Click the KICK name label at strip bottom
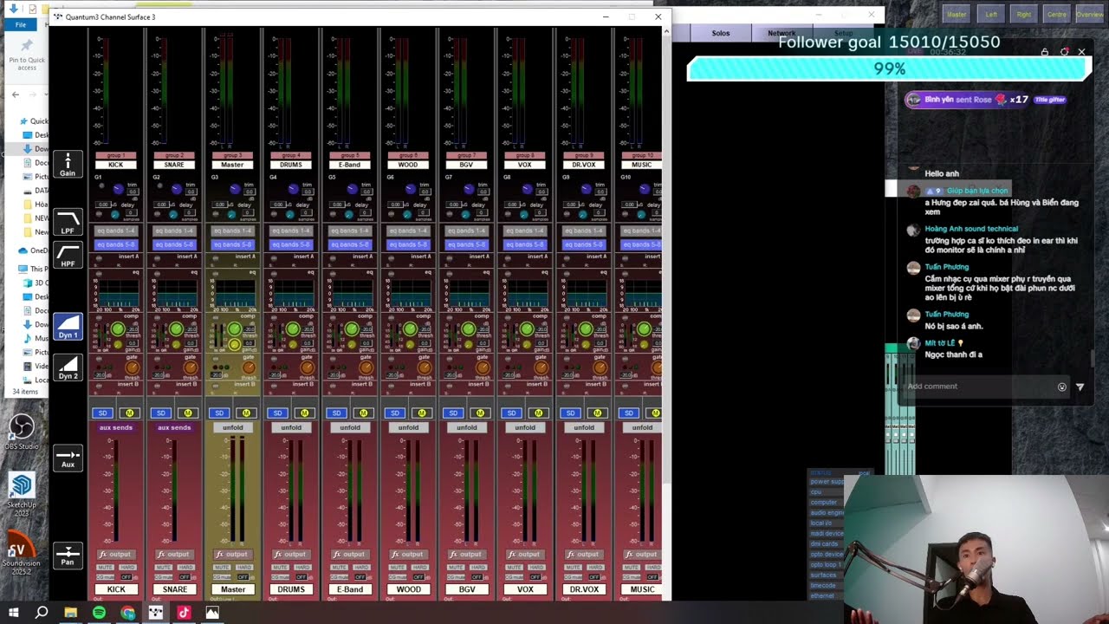Viewport: 1109px width, 624px height. [116, 589]
